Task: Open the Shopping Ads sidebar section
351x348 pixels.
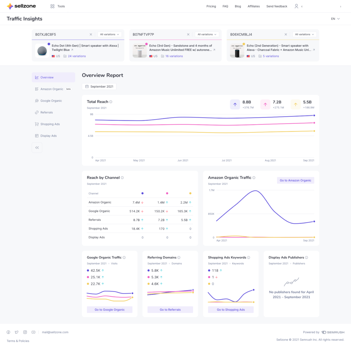Action: 50,124
